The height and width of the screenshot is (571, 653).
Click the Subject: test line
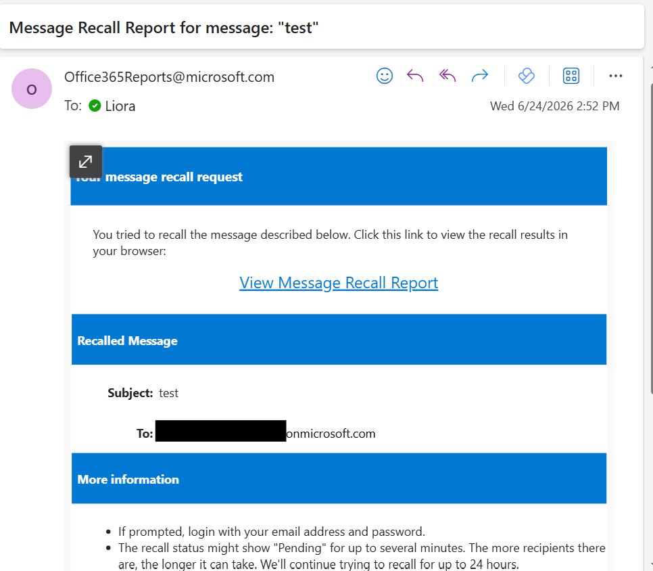tap(143, 393)
